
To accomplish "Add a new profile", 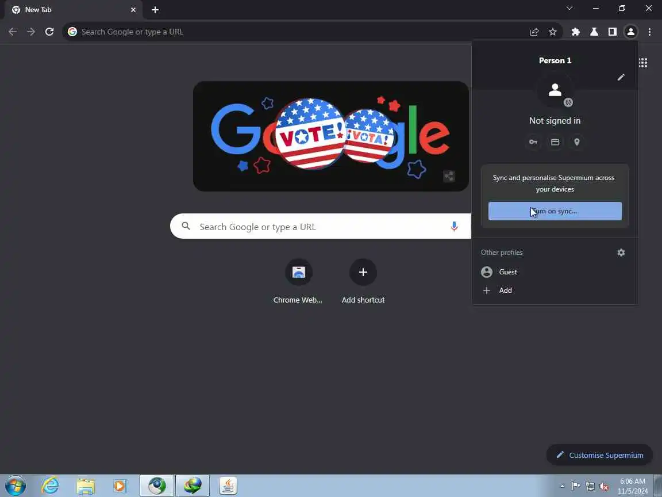I will (555, 290).
